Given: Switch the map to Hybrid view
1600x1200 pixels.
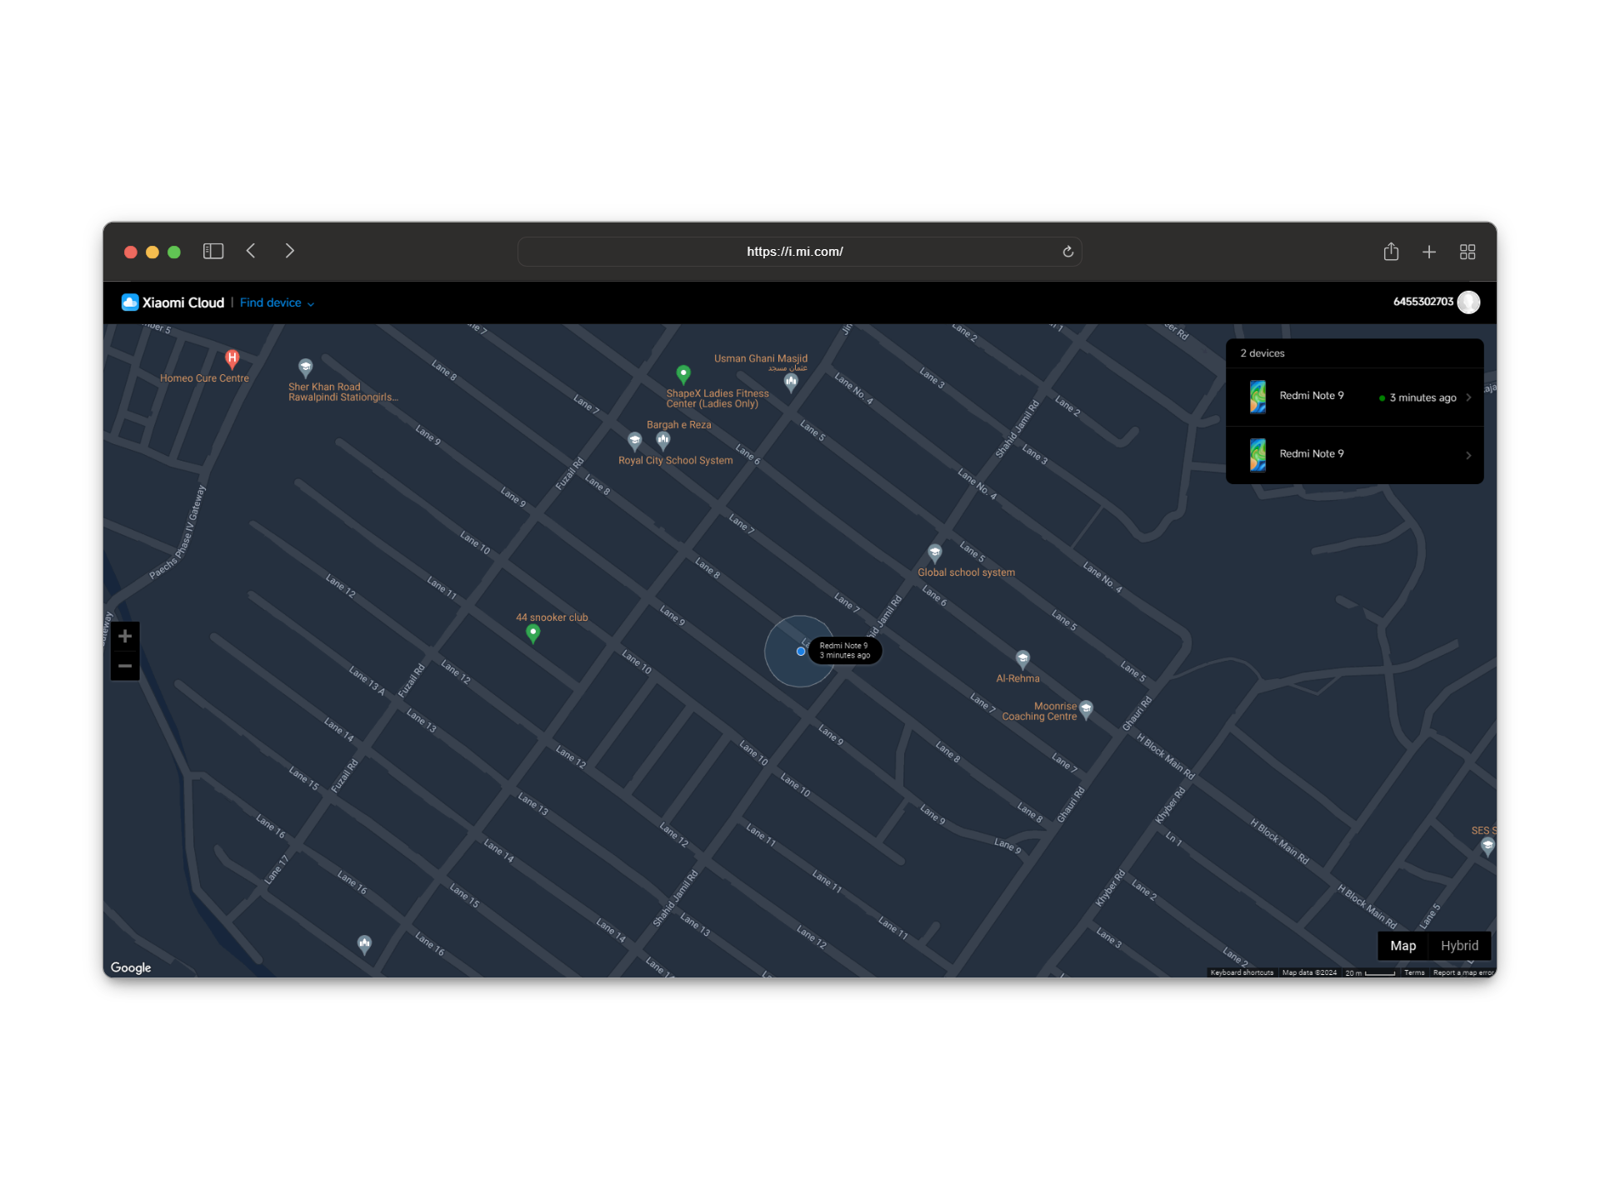Looking at the screenshot, I should click(1459, 946).
